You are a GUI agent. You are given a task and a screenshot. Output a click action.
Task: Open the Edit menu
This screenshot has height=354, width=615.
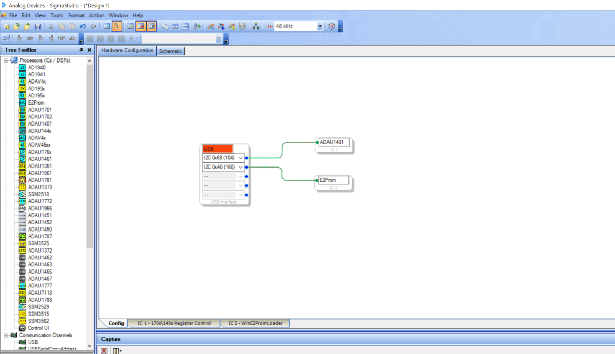point(26,15)
